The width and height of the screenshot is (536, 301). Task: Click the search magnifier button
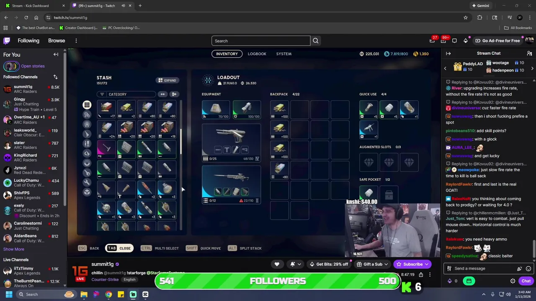316,41
